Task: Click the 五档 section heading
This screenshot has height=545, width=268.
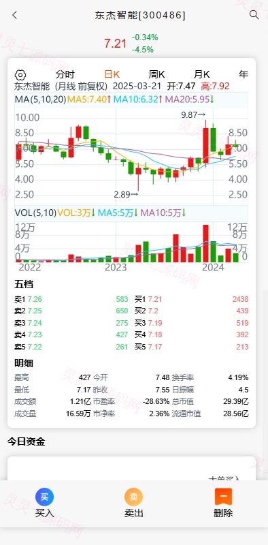Action: (24, 284)
